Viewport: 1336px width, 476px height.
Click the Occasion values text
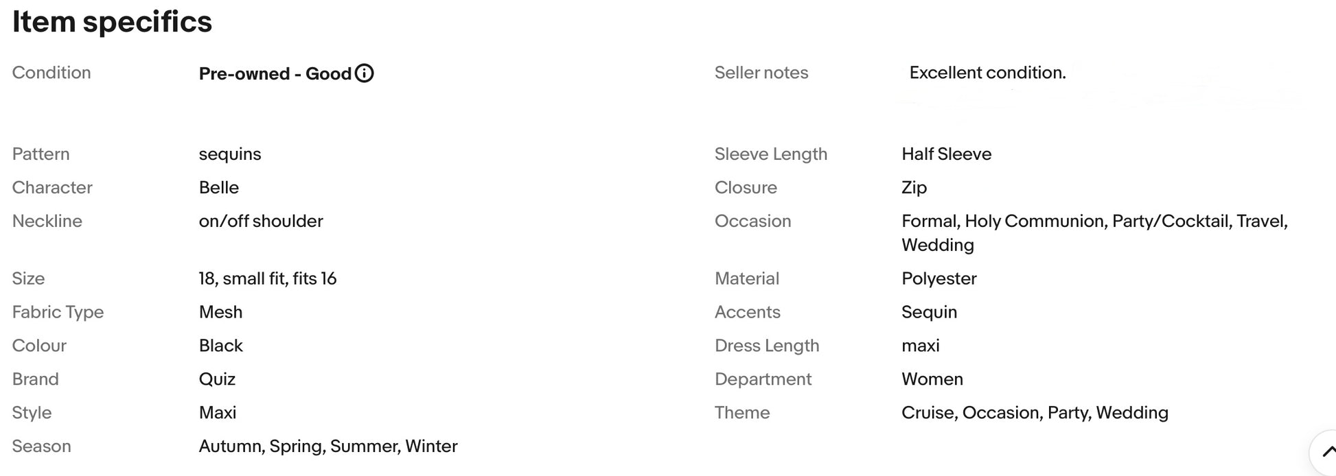pos(1094,233)
